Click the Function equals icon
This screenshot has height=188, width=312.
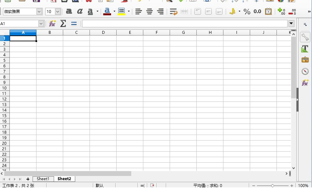point(74,24)
